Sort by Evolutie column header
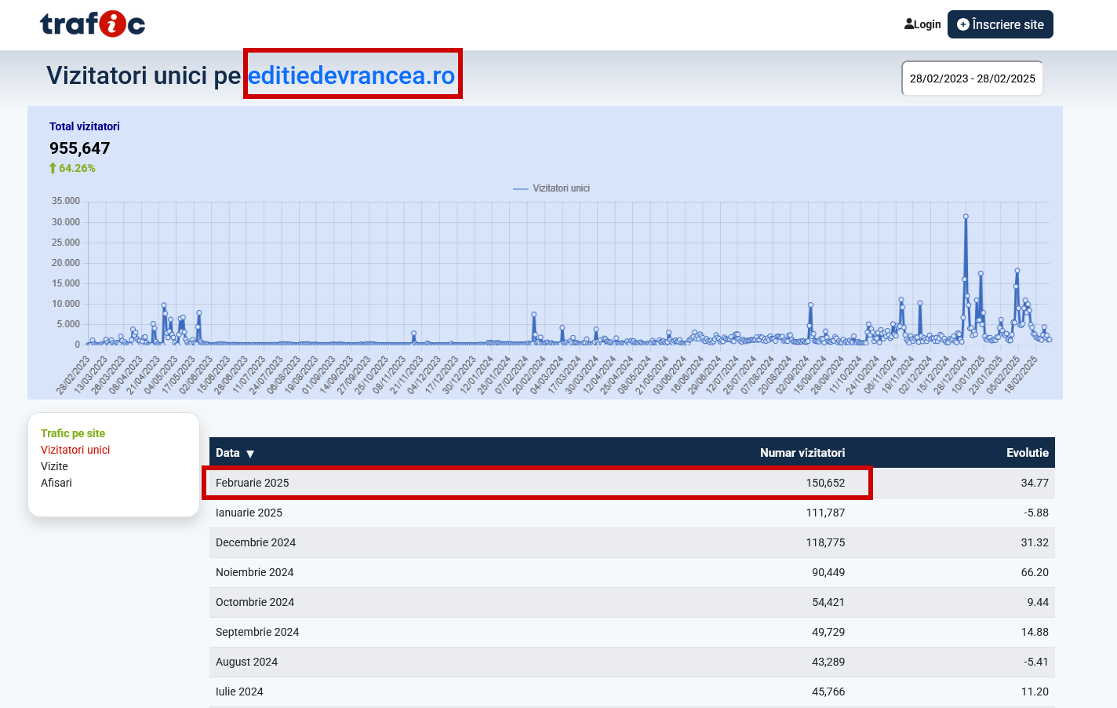Image resolution: width=1117 pixels, height=708 pixels. 1028,453
